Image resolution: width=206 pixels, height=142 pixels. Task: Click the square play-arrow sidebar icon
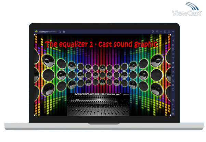pos(173,49)
